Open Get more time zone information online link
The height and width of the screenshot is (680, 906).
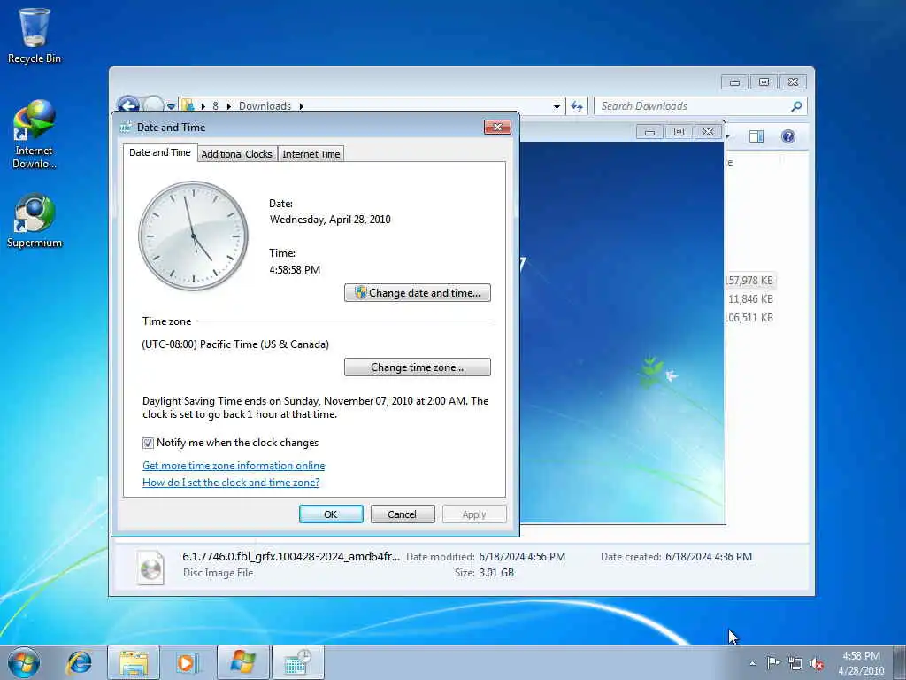(234, 466)
